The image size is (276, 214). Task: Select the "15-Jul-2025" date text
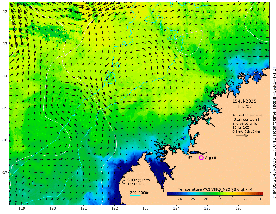click(x=244, y=101)
